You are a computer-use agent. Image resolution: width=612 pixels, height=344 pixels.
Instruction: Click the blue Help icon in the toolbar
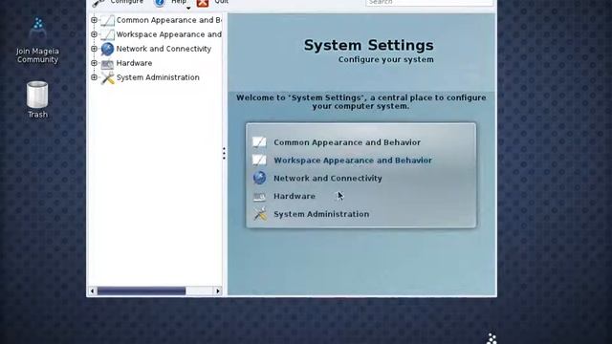(x=160, y=3)
